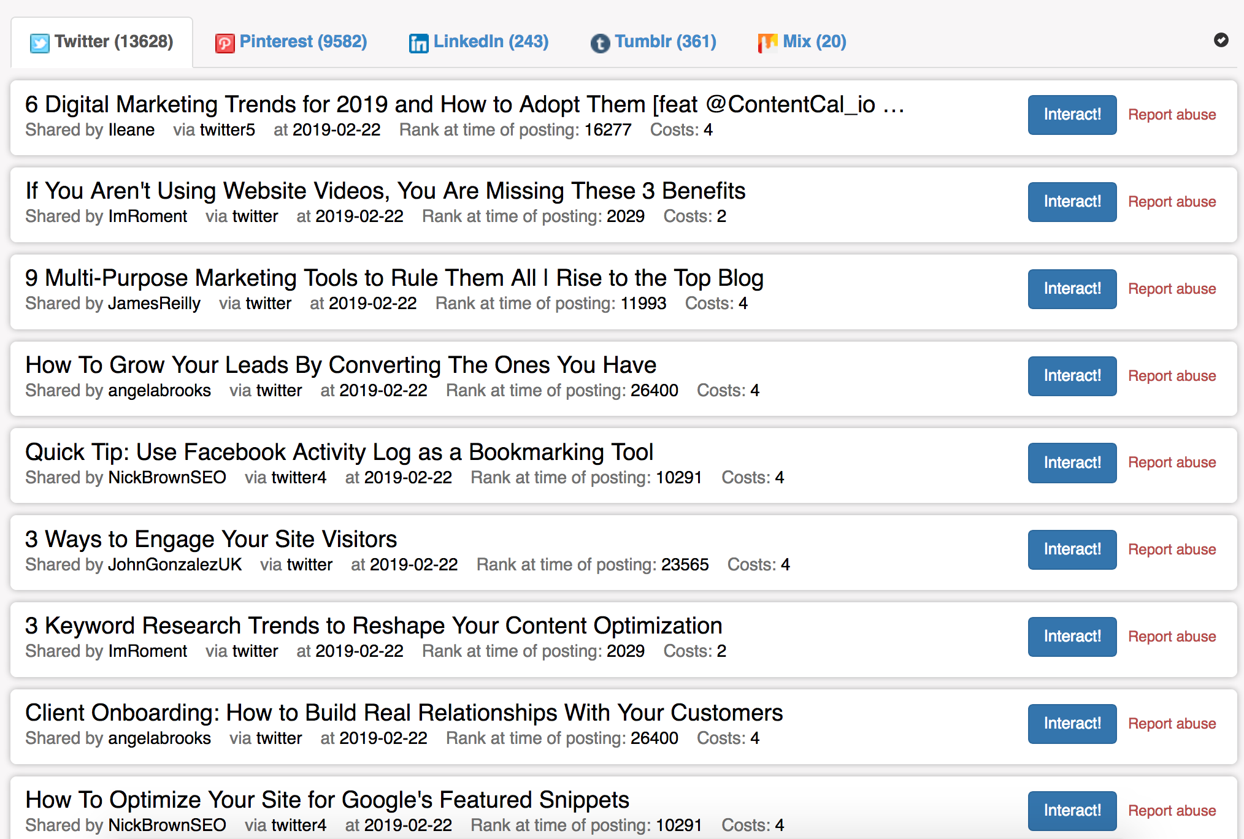Click the Tumblr logo icon
The height and width of the screenshot is (839, 1244).
(x=601, y=43)
